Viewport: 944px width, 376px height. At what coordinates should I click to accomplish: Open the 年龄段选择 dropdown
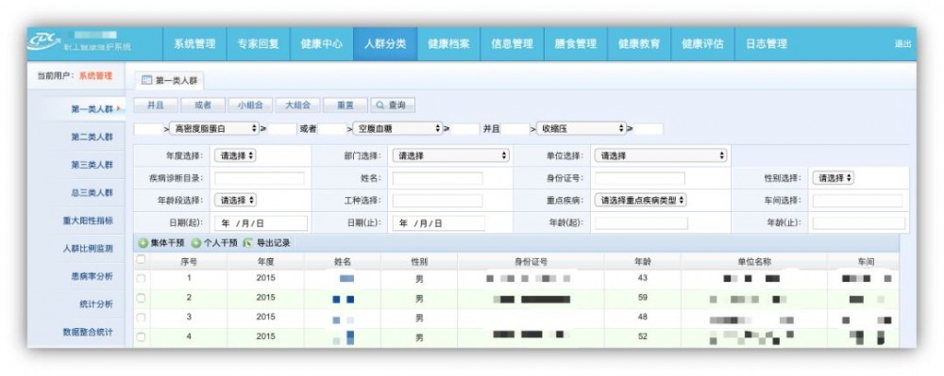pyautogui.click(x=235, y=200)
